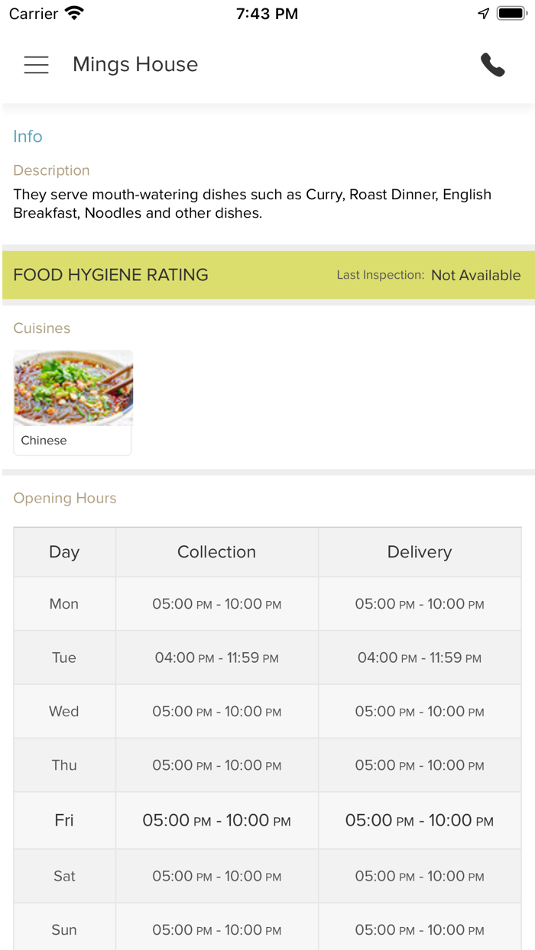Tap the location arrow status icon
535x950 pixels.
[483, 13]
